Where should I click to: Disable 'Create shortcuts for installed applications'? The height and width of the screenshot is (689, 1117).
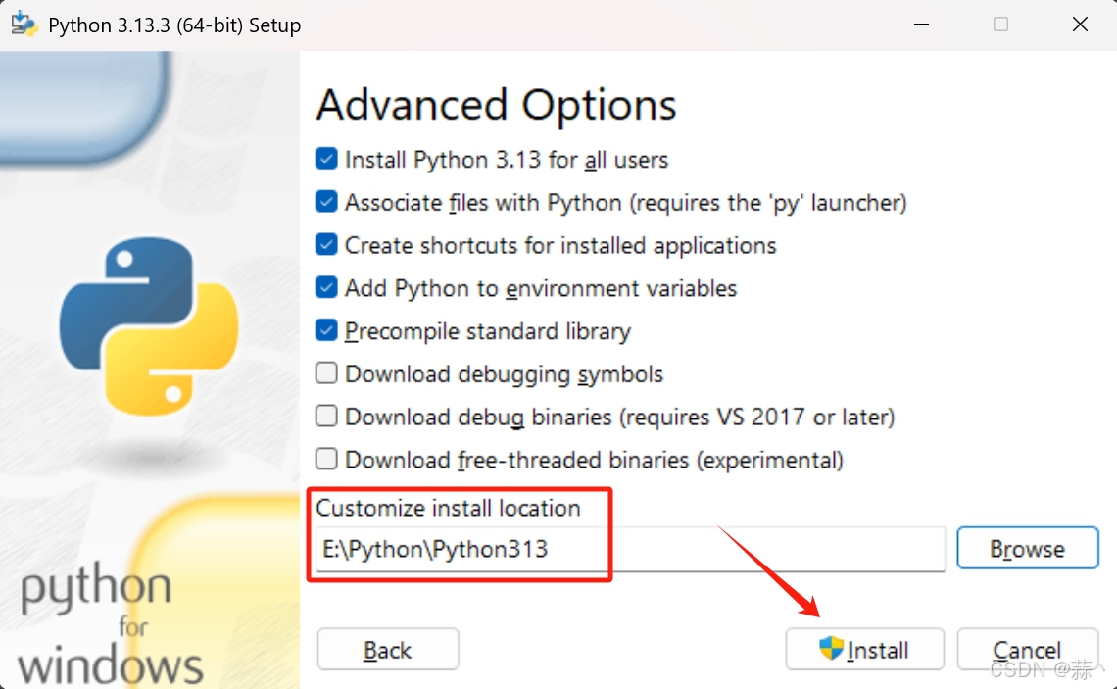pos(325,245)
